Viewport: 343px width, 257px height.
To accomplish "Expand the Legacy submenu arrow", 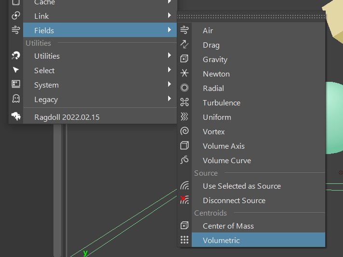I will point(169,99).
